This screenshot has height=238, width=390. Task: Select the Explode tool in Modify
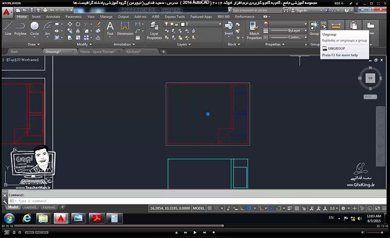(x=98, y=31)
